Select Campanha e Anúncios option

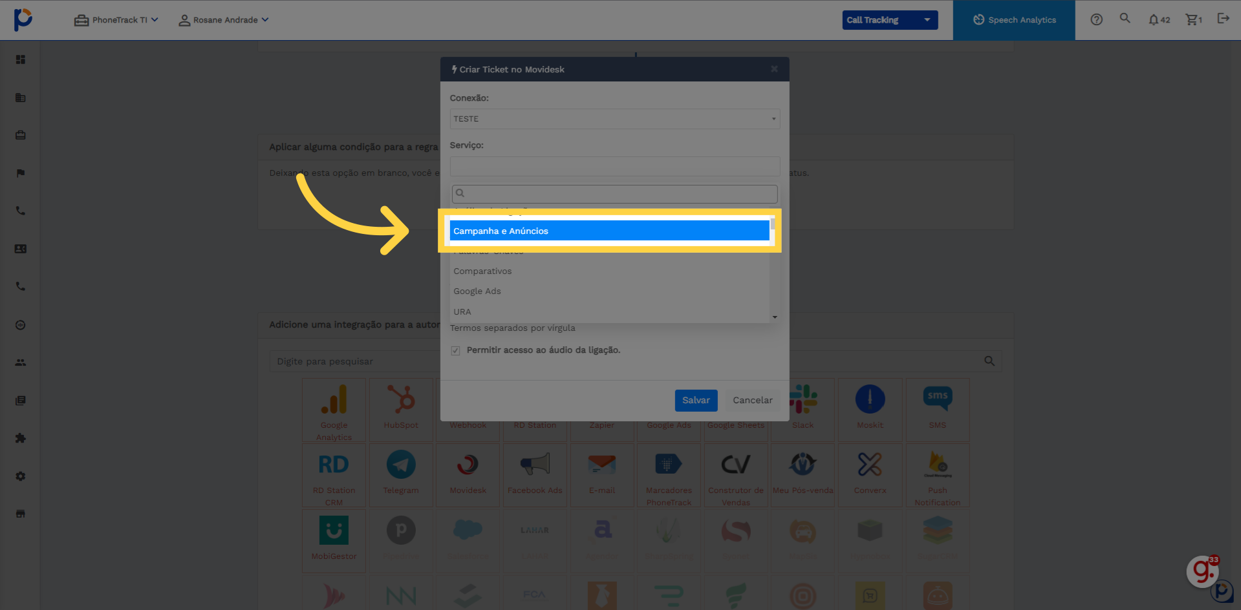coord(609,231)
